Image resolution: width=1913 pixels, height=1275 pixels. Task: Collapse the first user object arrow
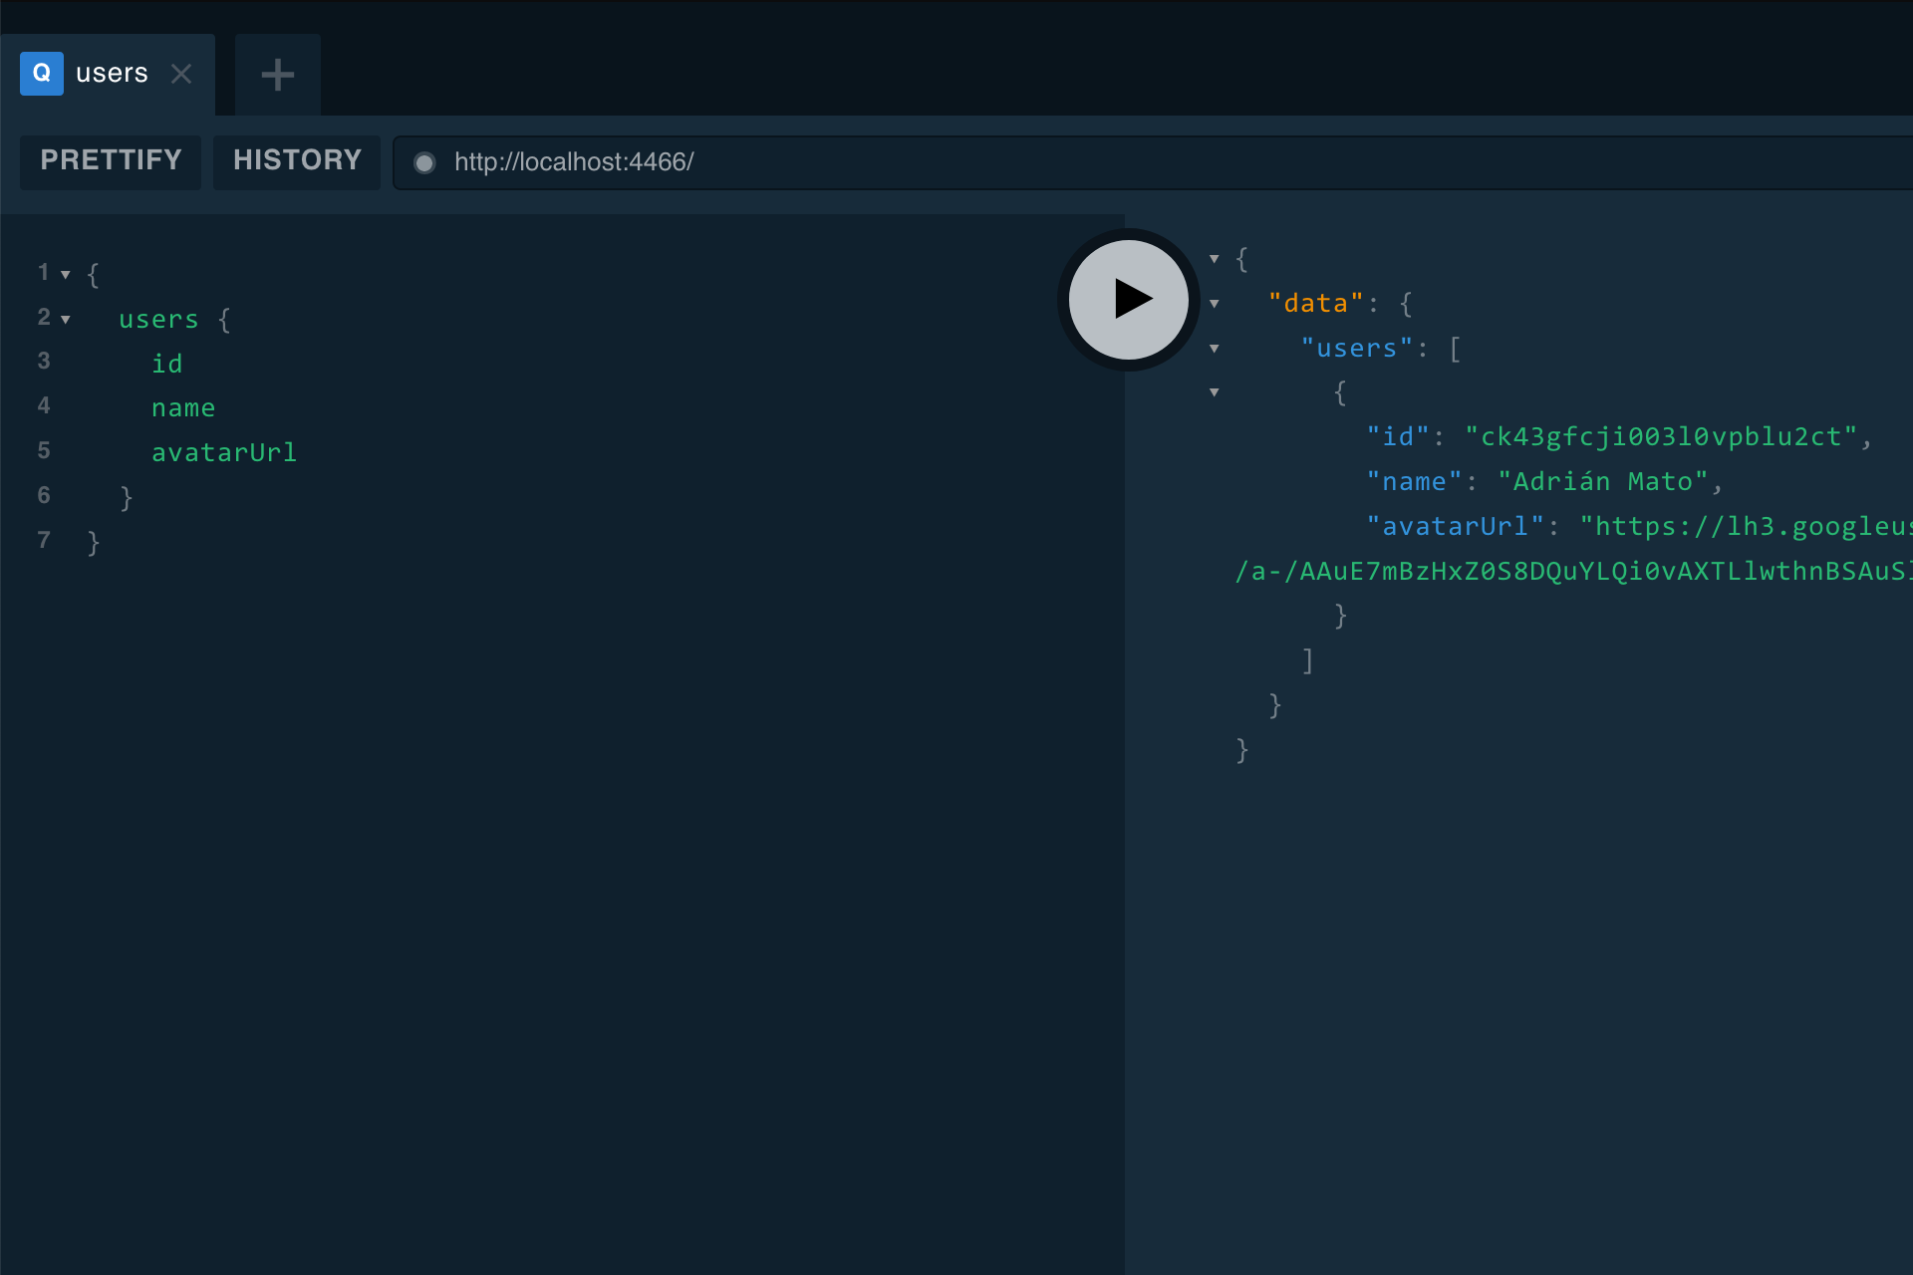tap(1215, 392)
